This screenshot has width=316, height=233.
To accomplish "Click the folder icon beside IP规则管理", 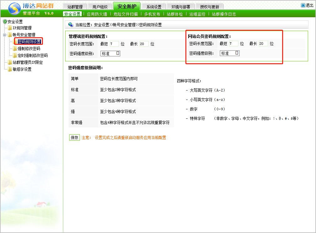I will pos(10,28).
